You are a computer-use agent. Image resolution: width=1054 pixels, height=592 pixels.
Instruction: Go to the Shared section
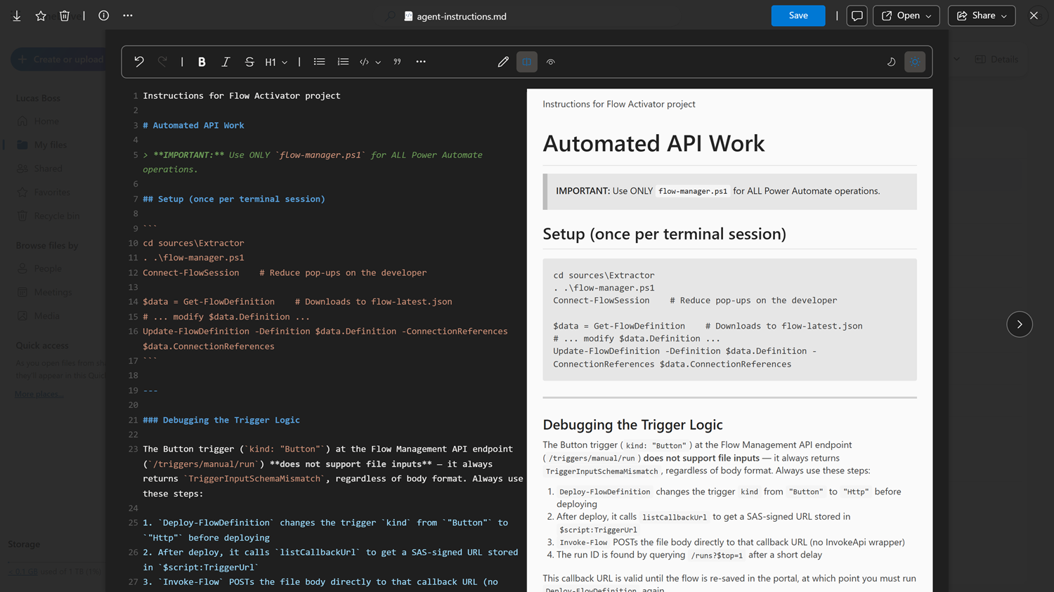46,168
